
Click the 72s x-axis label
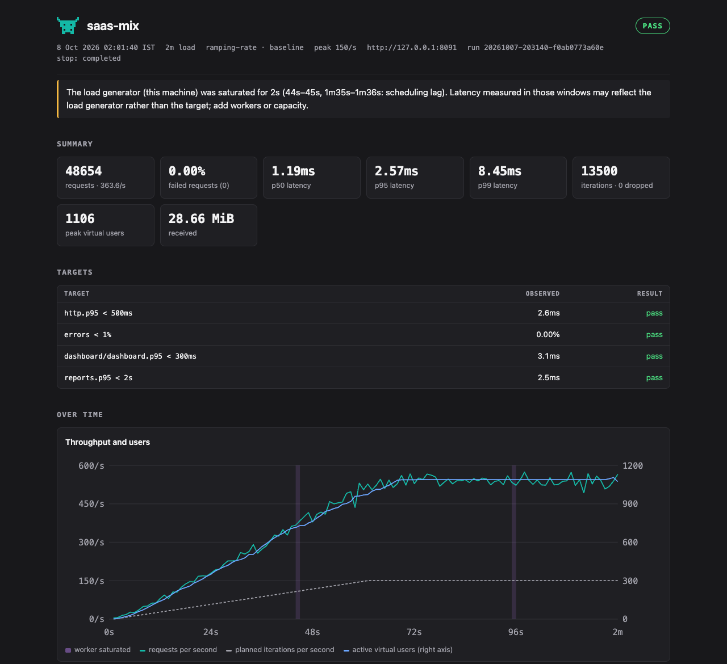(x=414, y=632)
